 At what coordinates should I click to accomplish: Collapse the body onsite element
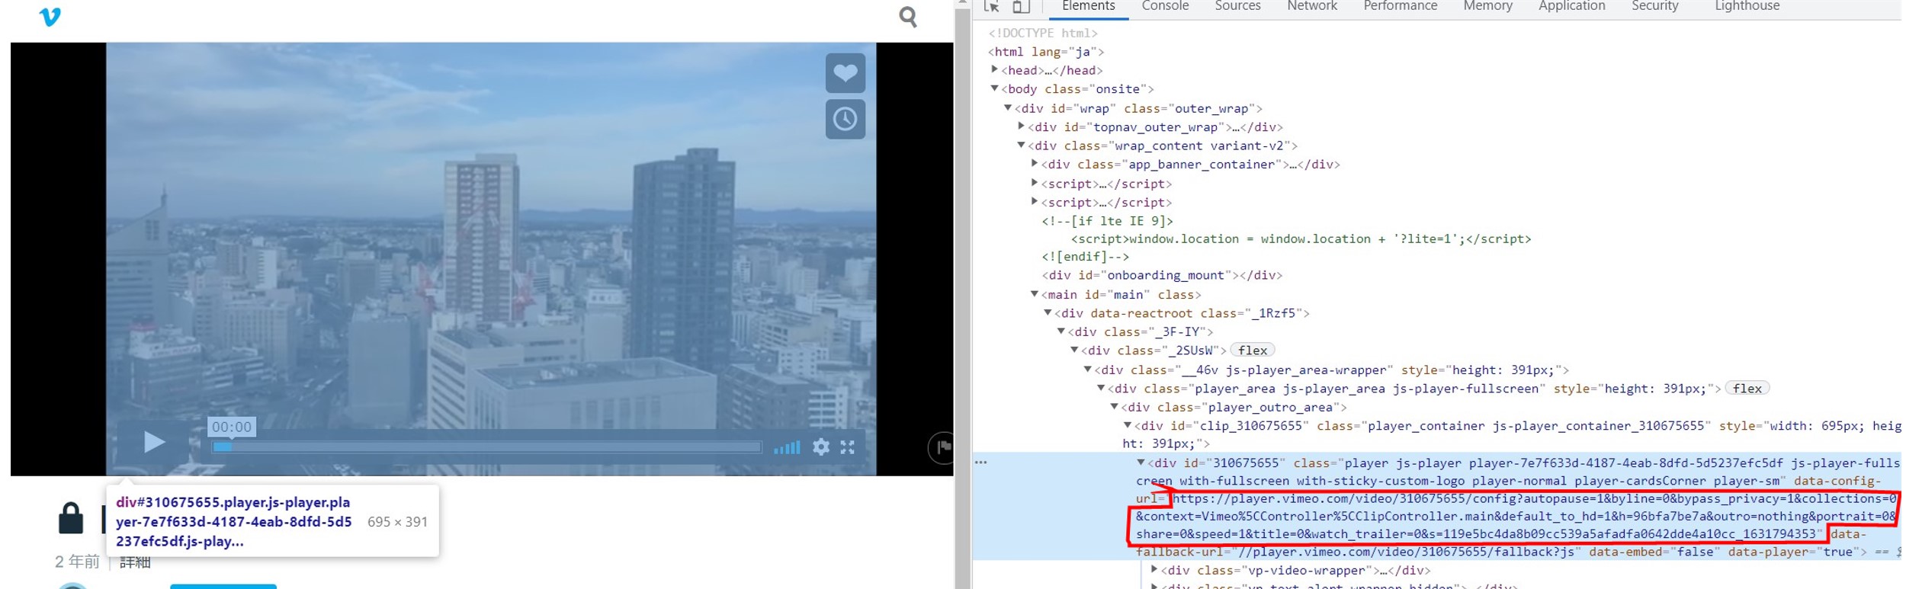[x=994, y=89]
